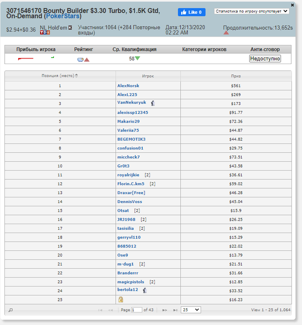Image resolution: width=302 pixels, height=325 pixels.
Task: Open player BEGEMOTIK3 profile
Action: [x=131, y=139]
